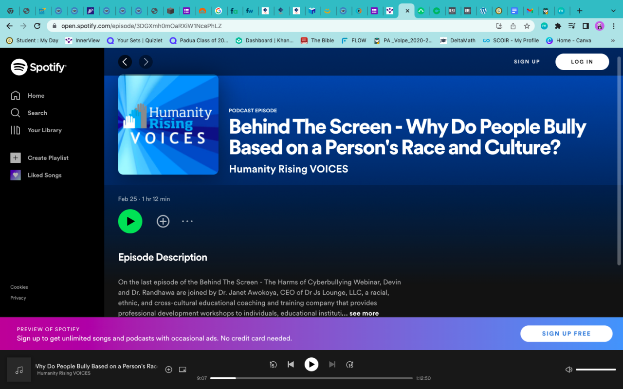Open a new browser tab
The height and width of the screenshot is (389, 623).
pos(579,11)
